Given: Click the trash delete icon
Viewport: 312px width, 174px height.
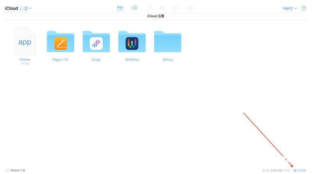Looking at the screenshot, I should coord(162,8).
